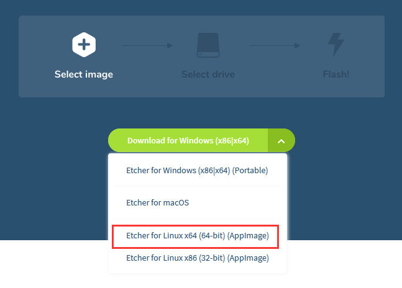Click the Flash! label
Image resolution: width=402 pixels, height=288 pixels.
pos(336,74)
